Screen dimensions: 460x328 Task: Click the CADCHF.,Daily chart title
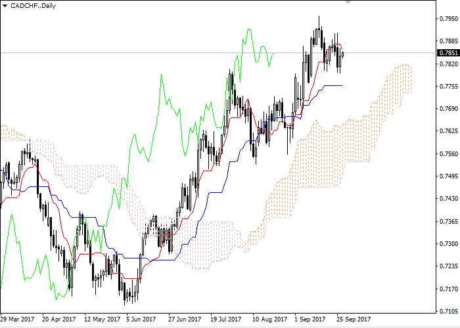coord(33,6)
